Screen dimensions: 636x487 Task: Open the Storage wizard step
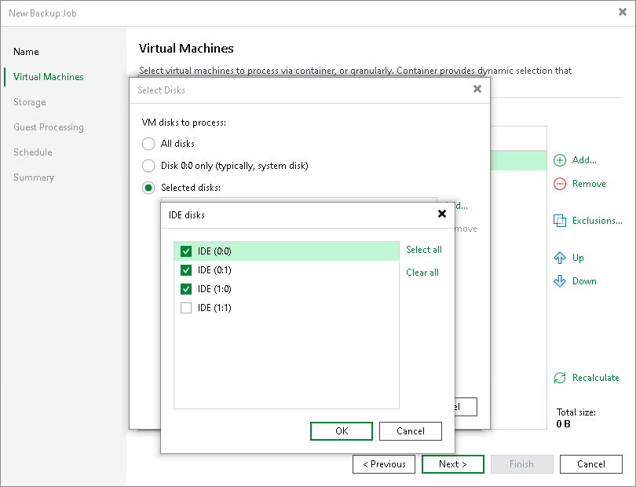tap(30, 102)
